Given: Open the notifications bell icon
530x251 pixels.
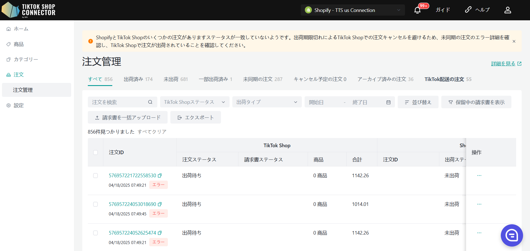Looking at the screenshot, I should point(417,10).
